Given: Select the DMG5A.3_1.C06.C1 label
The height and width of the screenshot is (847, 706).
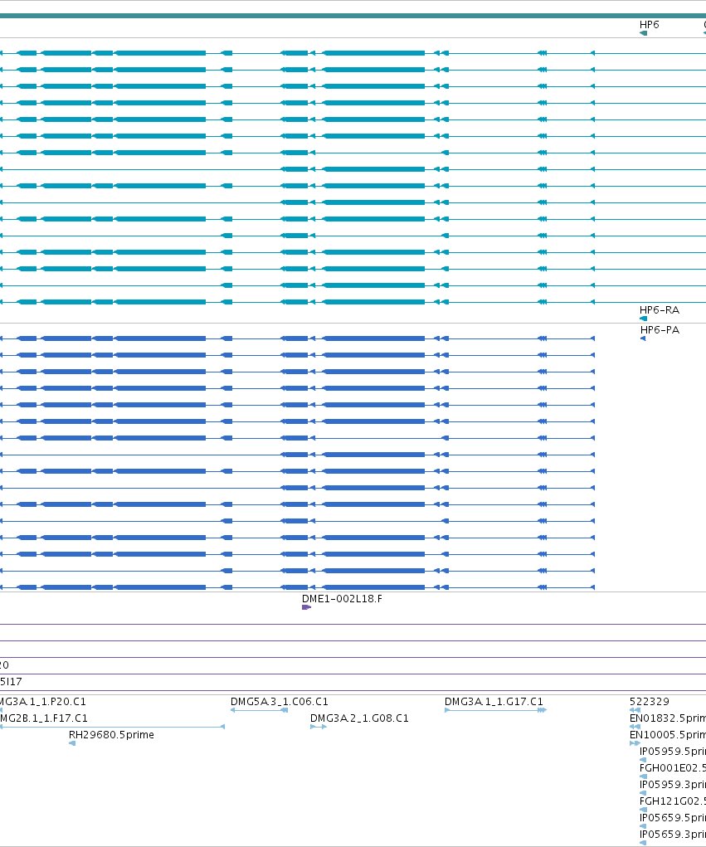Looking at the screenshot, I should tap(280, 702).
